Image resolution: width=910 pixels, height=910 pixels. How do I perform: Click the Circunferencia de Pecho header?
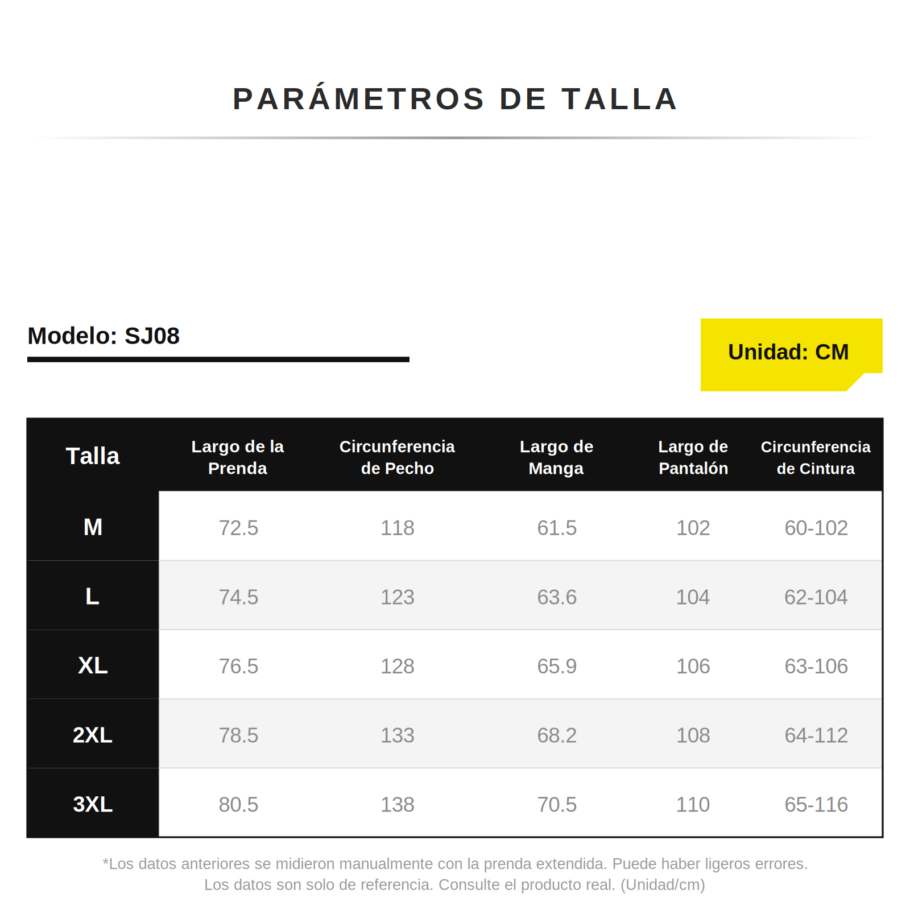pyautogui.click(x=397, y=457)
